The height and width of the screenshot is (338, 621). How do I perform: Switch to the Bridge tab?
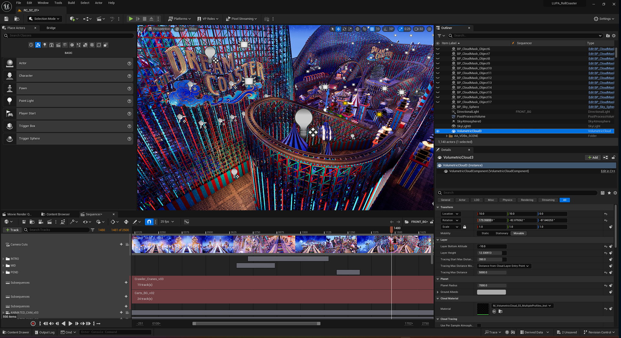pos(51,28)
